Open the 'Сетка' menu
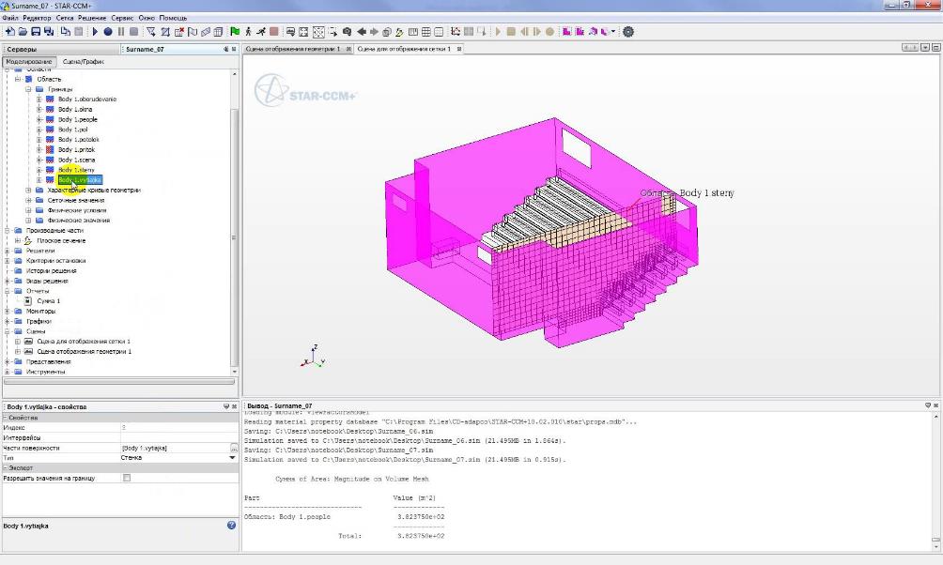Screen dimensions: 943x565 point(65,18)
